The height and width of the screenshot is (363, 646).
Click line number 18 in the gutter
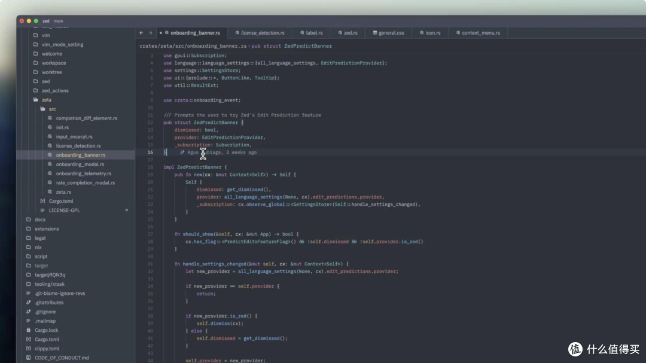150,167
